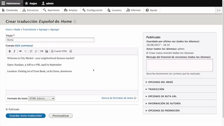The height and width of the screenshot is (126, 224).
Task: Click the first Agregar breadcrumb link
Action: (x=43, y=29)
